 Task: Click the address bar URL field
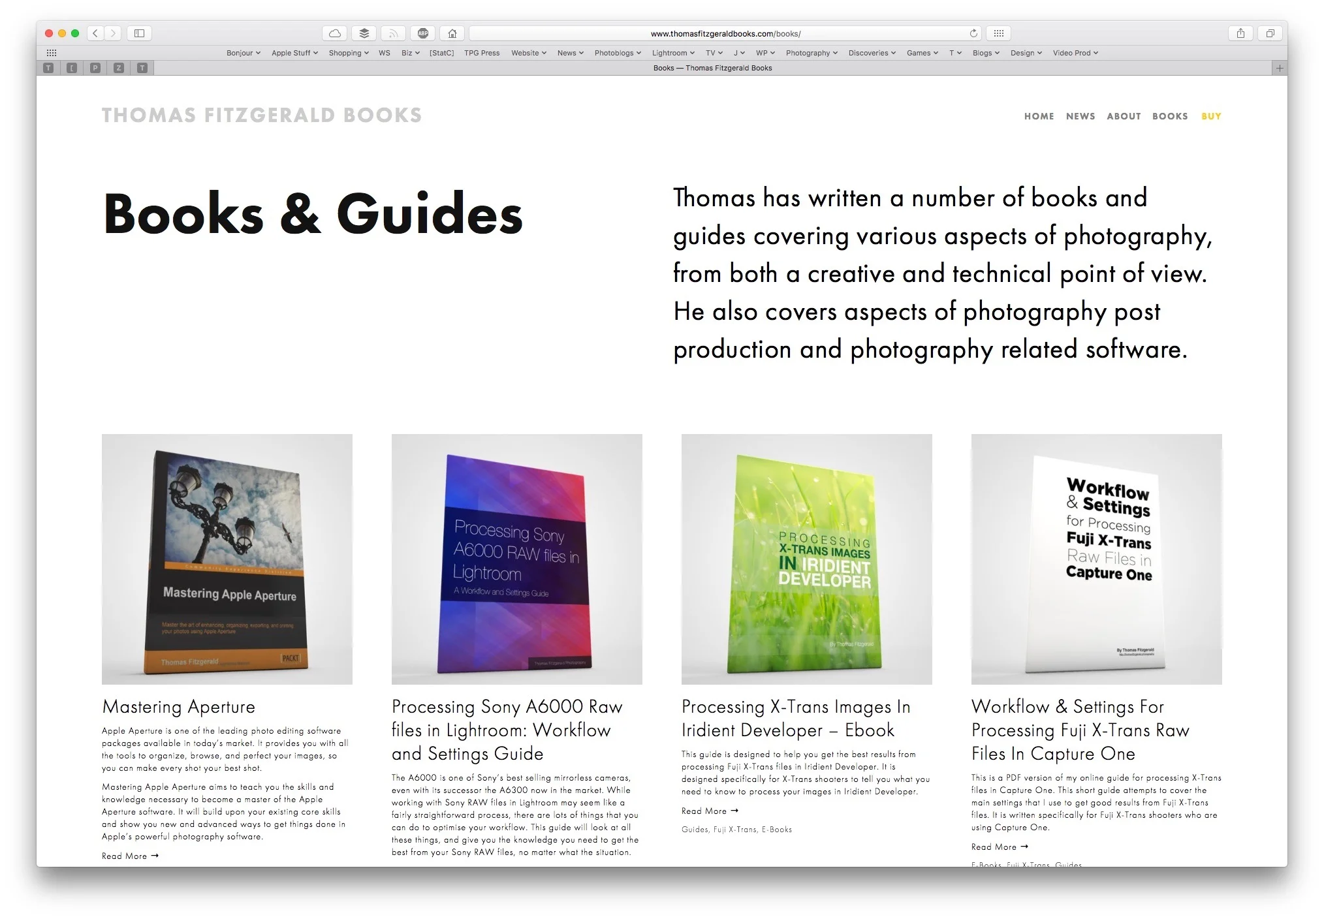coord(725,33)
